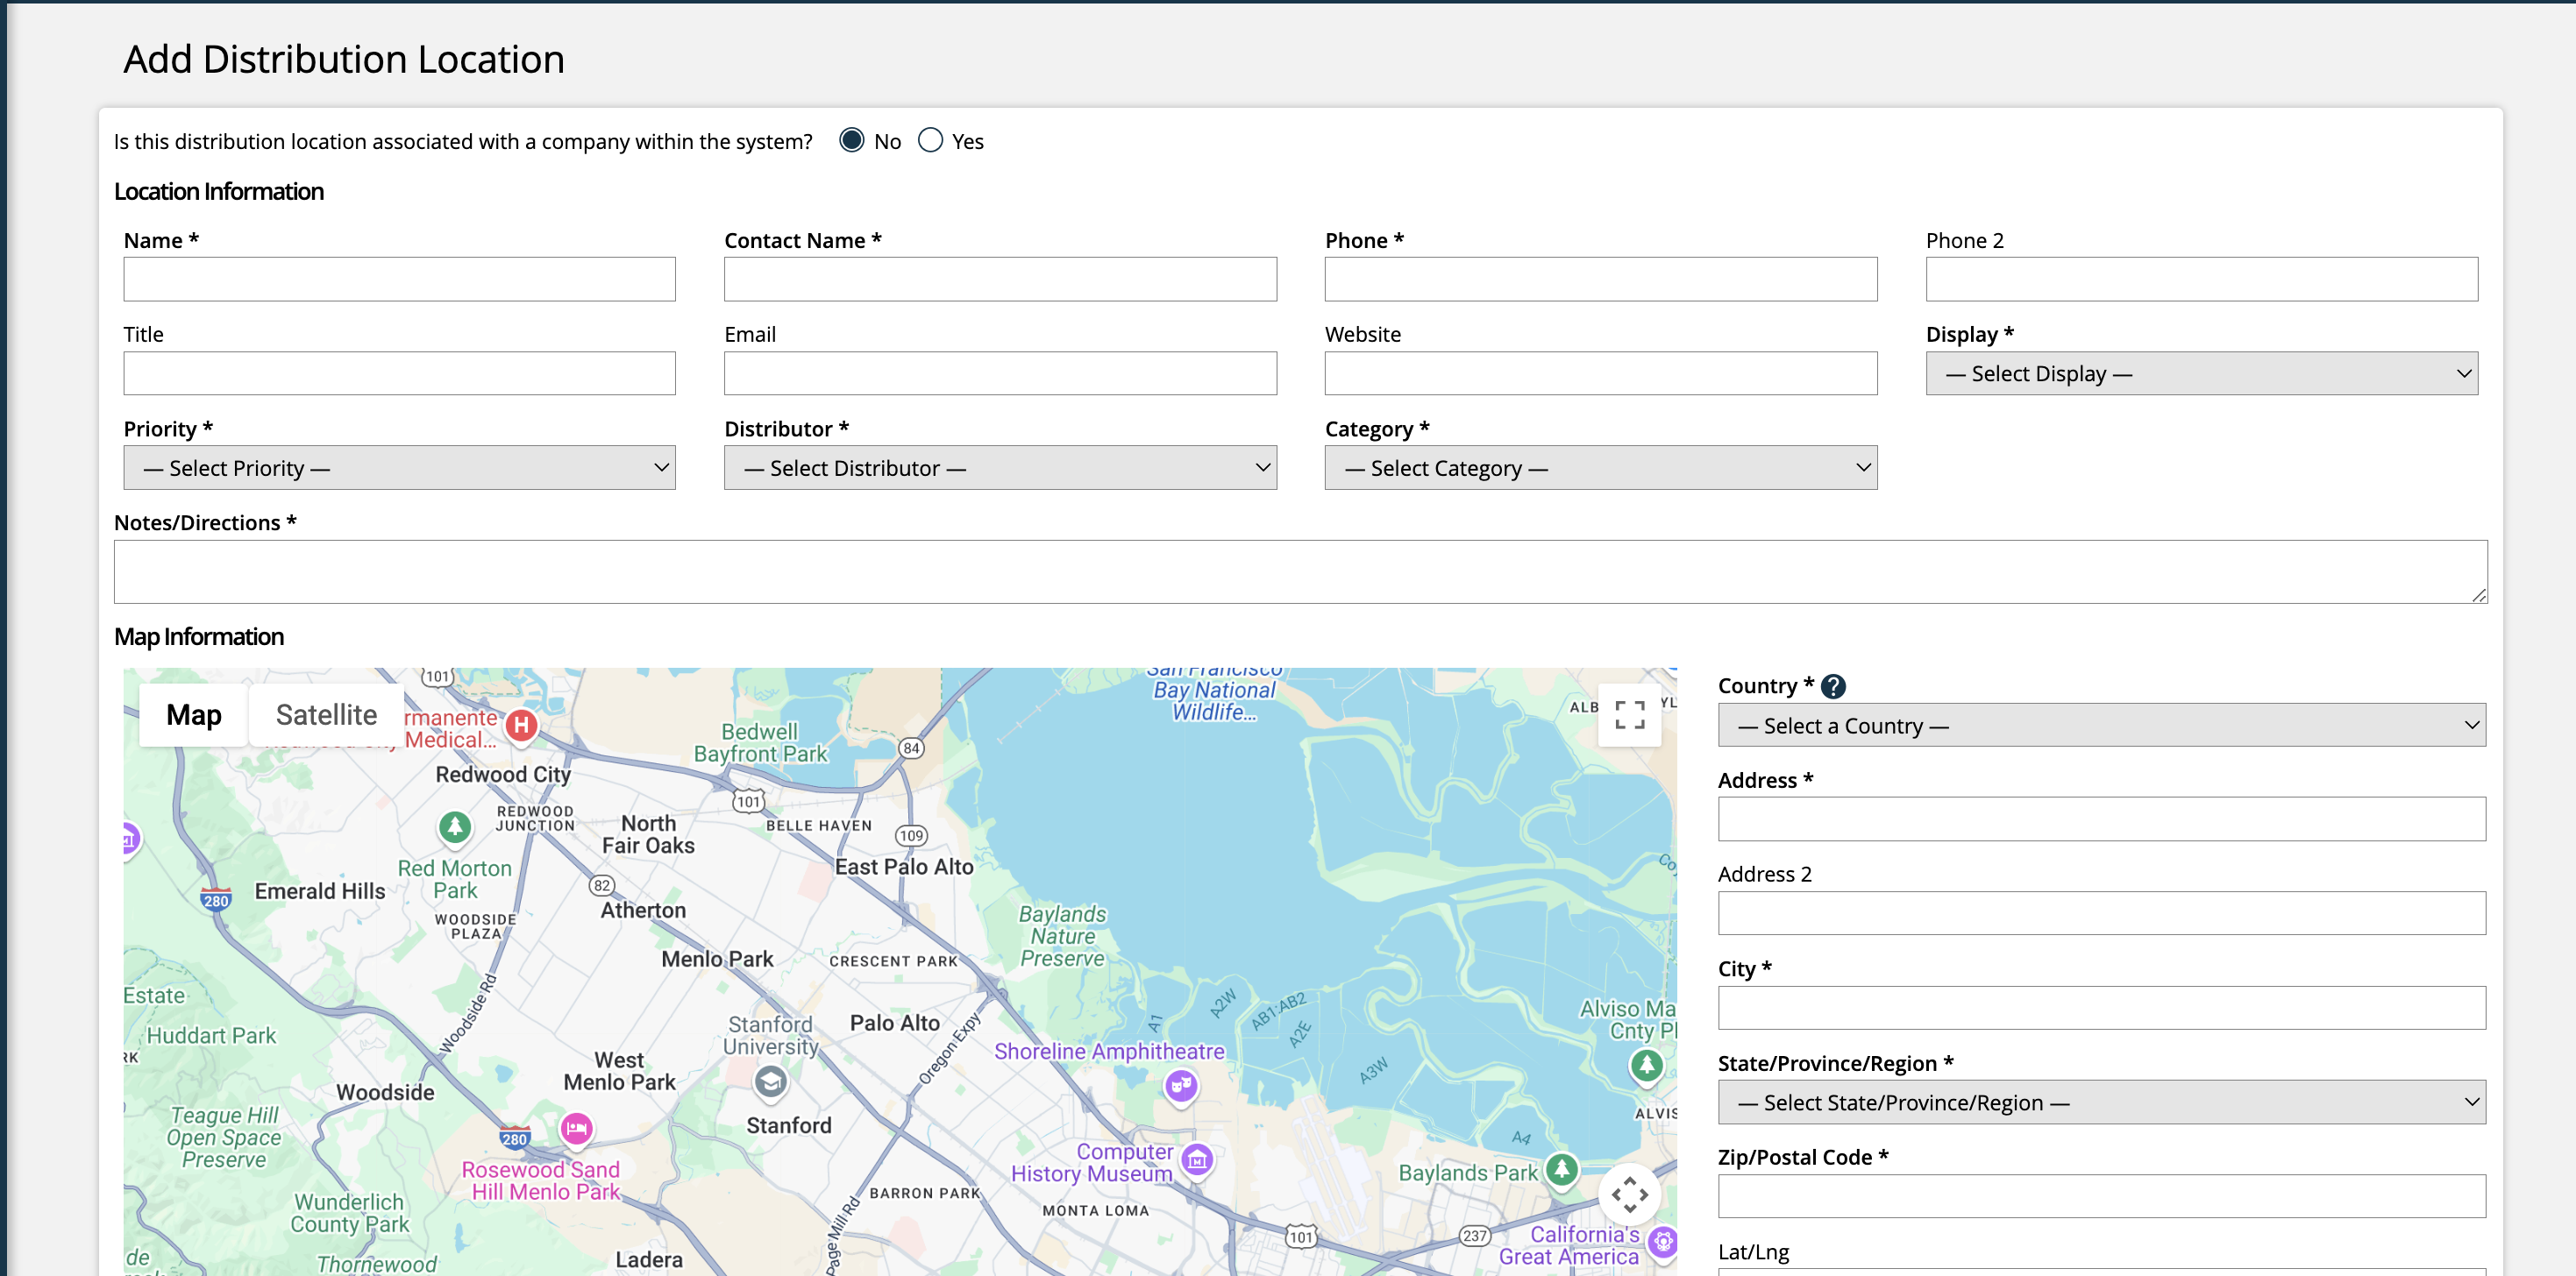Click the Bedwell Bayfront Park label

760,743
